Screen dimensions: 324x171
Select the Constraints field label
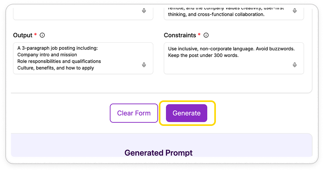click(180, 35)
